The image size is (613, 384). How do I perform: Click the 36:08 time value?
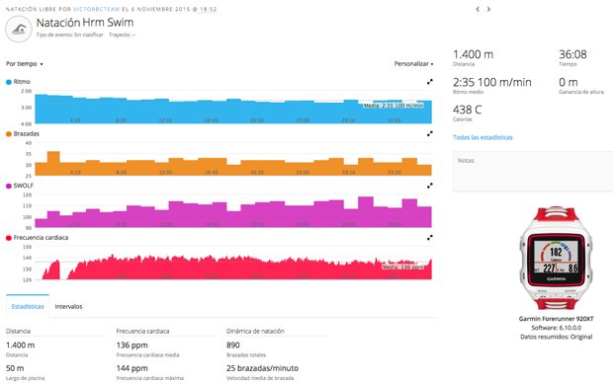pyautogui.click(x=572, y=54)
